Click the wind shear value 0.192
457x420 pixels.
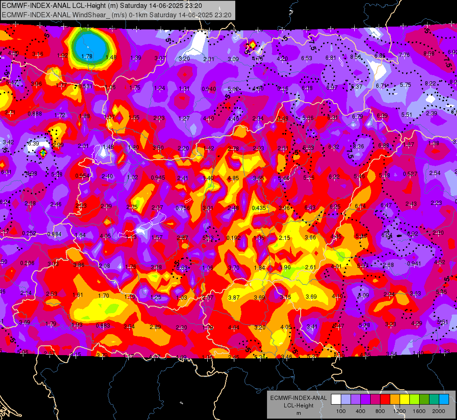pos(234,238)
